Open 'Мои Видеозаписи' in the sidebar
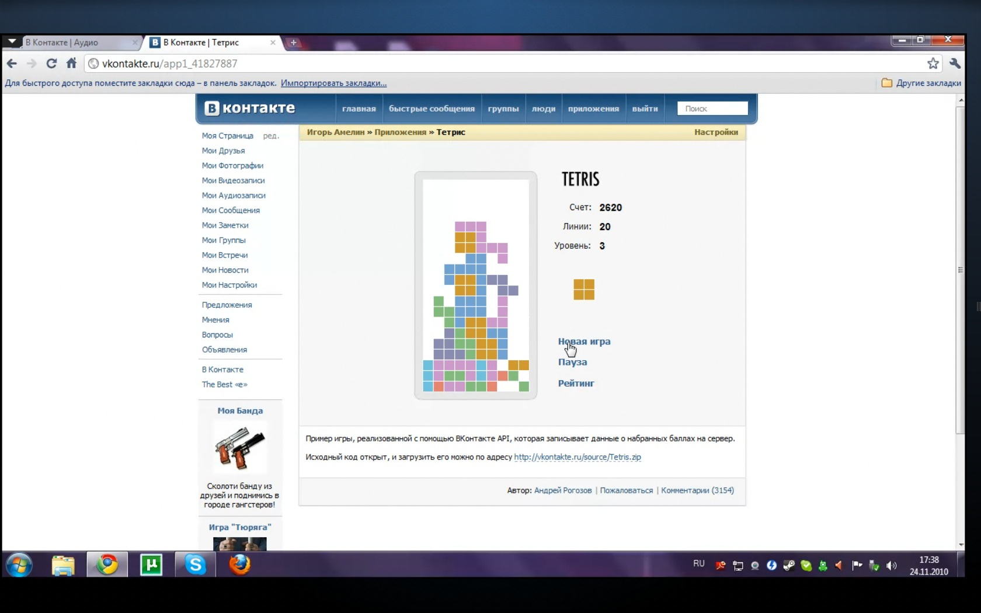This screenshot has height=613, width=981. 233,180
